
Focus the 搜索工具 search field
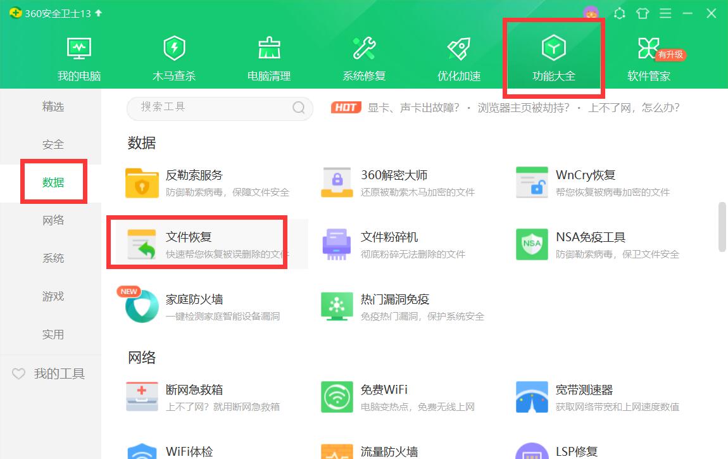[x=220, y=108]
